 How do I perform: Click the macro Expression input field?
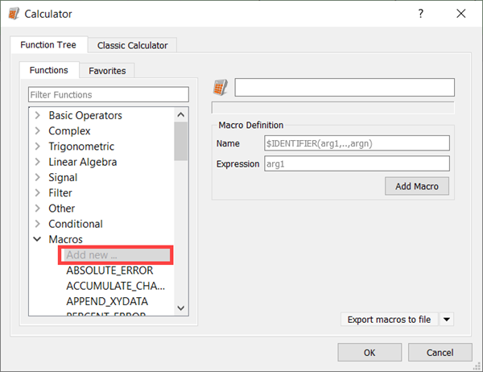pyautogui.click(x=357, y=163)
